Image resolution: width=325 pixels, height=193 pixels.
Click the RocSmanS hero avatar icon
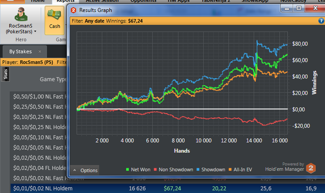point(21,14)
